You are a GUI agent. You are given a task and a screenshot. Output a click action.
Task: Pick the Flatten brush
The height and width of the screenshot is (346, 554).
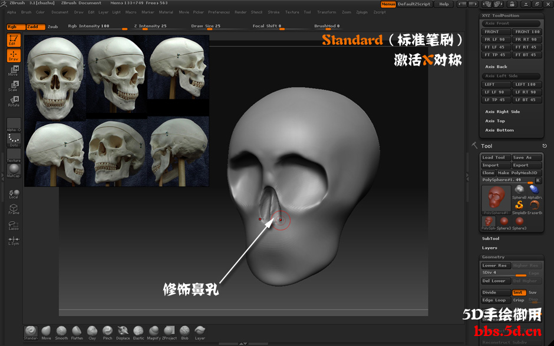[x=77, y=332]
